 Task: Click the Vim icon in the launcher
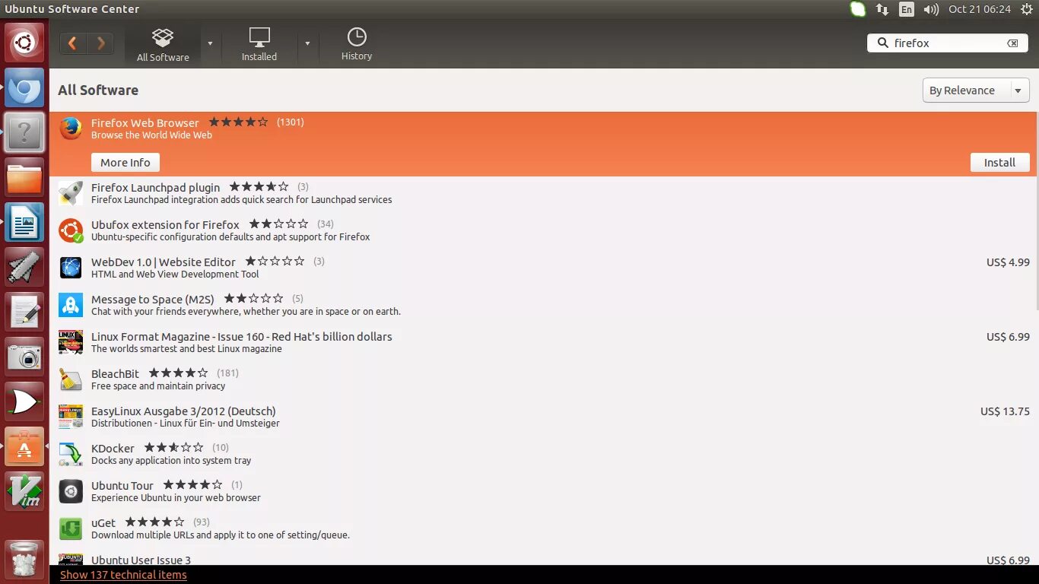tap(24, 492)
